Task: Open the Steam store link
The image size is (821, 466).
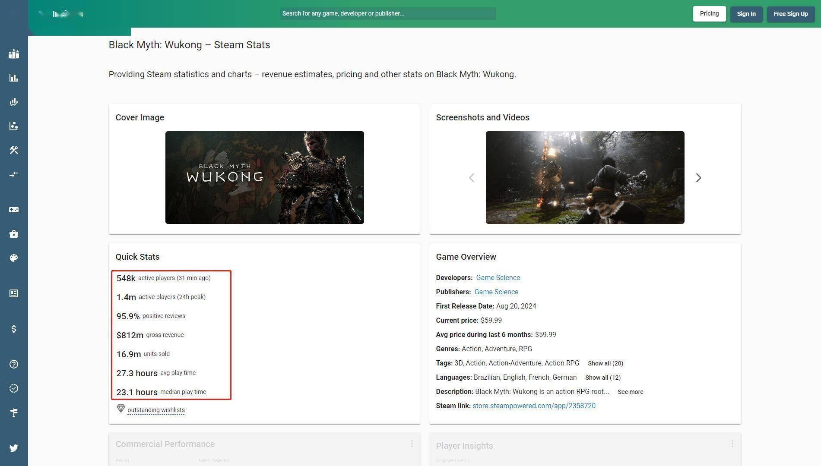Action: (534, 406)
